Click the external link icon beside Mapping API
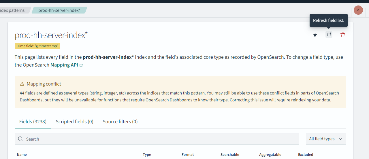This screenshot has height=159, width=369. (x=81, y=65)
